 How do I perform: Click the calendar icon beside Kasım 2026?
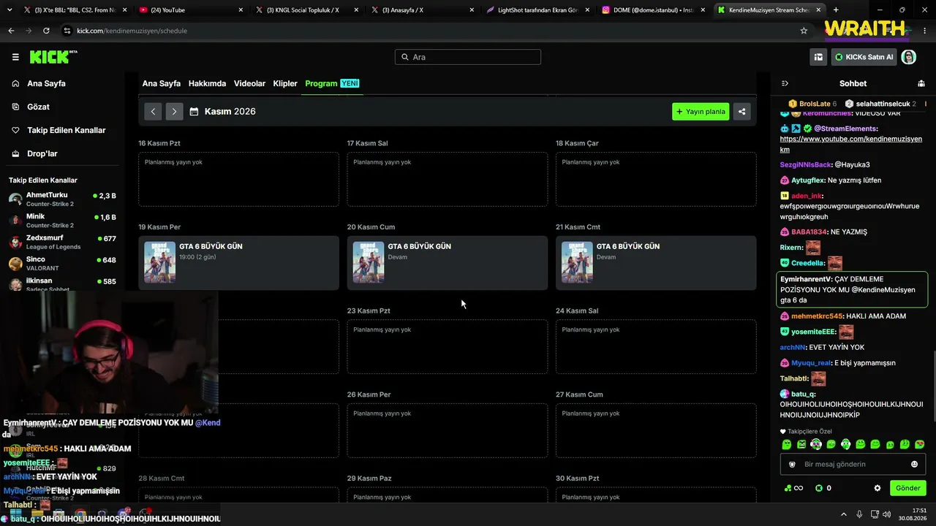click(x=194, y=112)
